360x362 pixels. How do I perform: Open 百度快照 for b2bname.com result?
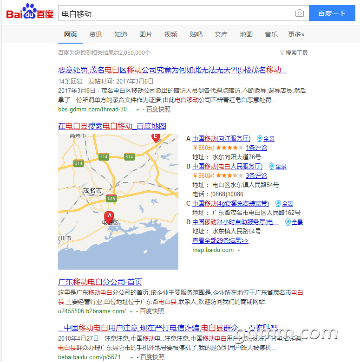coord(152,311)
